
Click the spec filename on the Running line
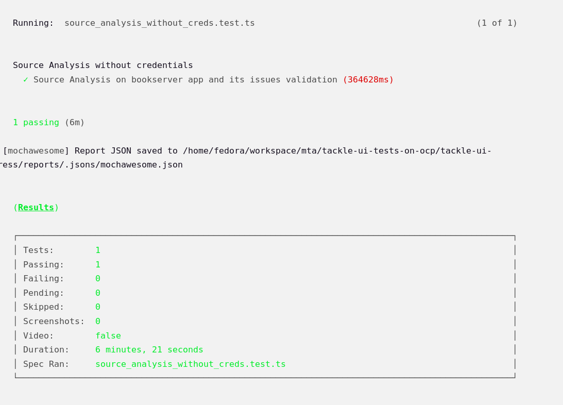(x=159, y=23)
